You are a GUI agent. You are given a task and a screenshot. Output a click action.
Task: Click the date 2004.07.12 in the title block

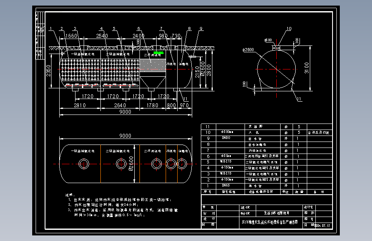point(323,226)
